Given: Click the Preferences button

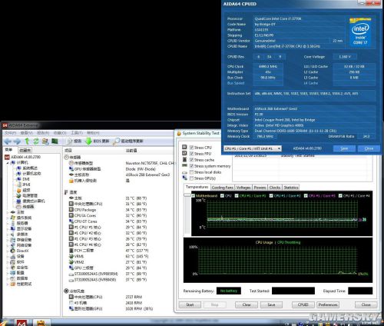Looking at the screenshot, I should click(x=328, y=304).
